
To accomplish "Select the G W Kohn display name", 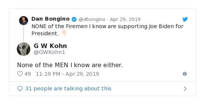I will tap(50, 46).
